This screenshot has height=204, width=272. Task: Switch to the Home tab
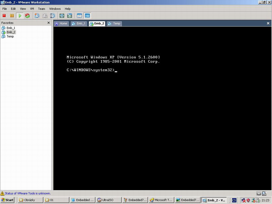(x=61, y=23)
